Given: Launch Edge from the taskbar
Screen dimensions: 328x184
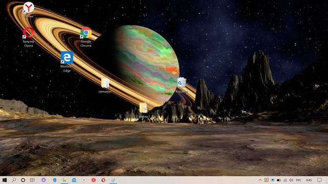Looking at the screenshot, I should 55,180.
